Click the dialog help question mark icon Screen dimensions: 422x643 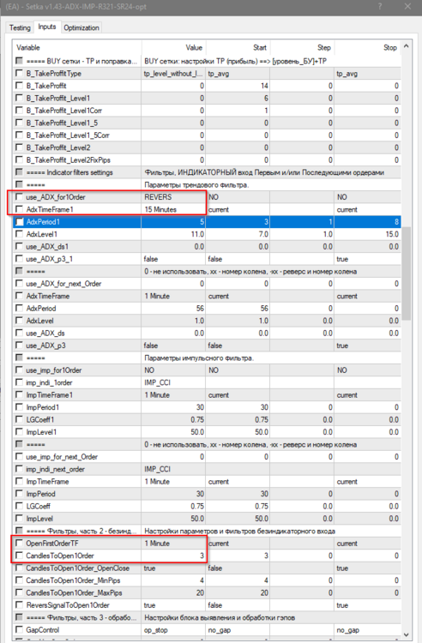[x=380, y=7]
